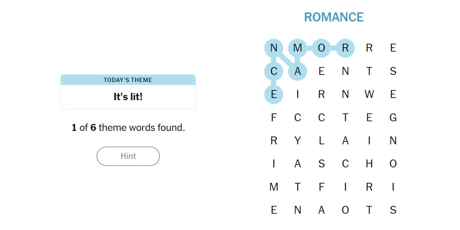Click the found word ROMANCE title
The width and height of the screenshot is (460, 230).
[x=333, y=17]
